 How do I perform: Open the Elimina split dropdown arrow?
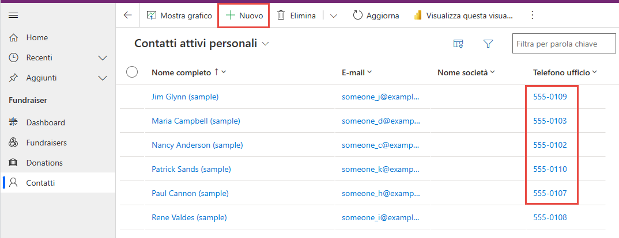[x=334, y=16]
